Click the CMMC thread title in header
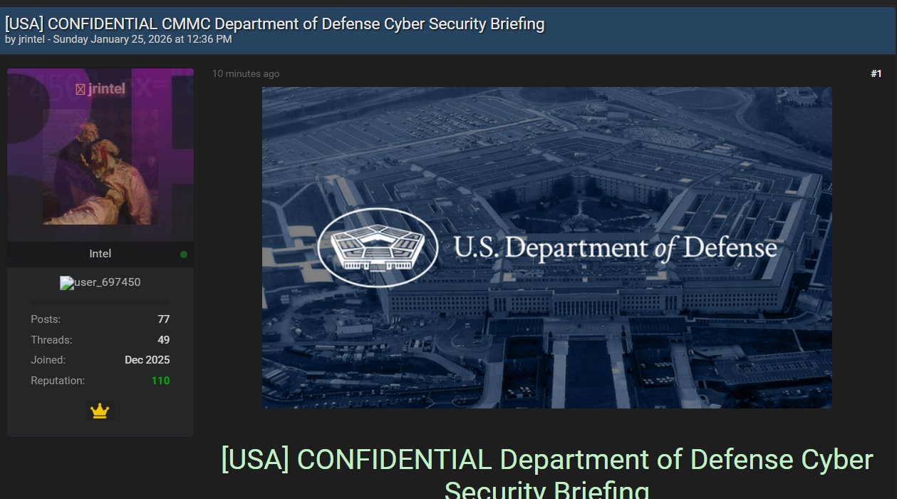Viewport: 897px width, 499px height. tap(274, 24)
